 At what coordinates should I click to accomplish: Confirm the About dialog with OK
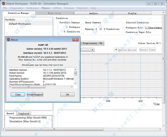[x=67, y=95]
